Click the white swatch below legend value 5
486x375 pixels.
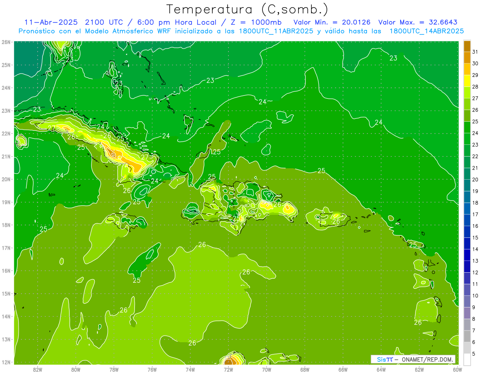pos(467,359)
